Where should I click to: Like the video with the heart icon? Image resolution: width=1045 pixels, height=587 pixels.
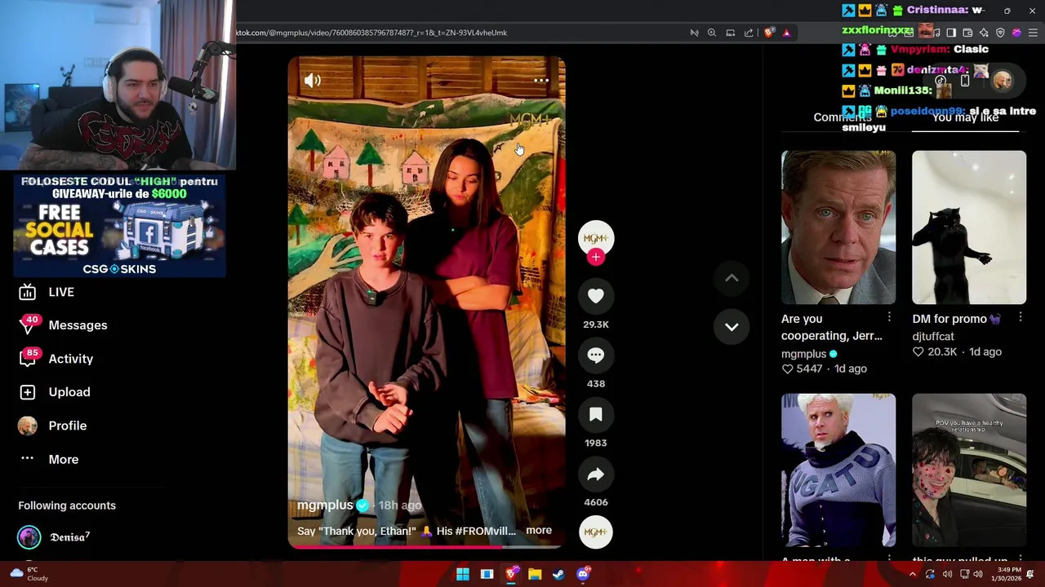tap(596, 296)
